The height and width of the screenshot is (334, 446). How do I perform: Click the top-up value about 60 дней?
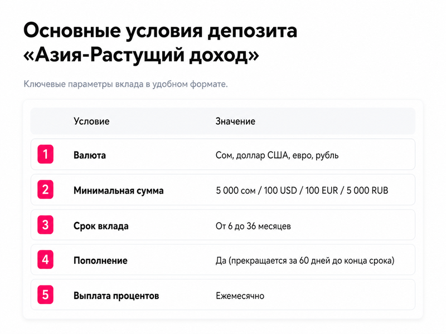point(305,261)
